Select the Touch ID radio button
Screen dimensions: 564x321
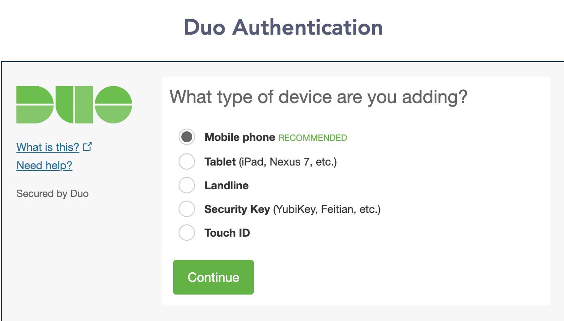(187, 233)
